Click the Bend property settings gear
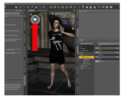Image resolution: width=125 pixels, height=100 pixels. (x=119, y=46)
